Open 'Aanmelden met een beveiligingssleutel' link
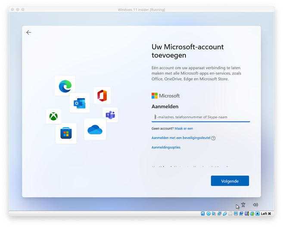 point(181,138)
